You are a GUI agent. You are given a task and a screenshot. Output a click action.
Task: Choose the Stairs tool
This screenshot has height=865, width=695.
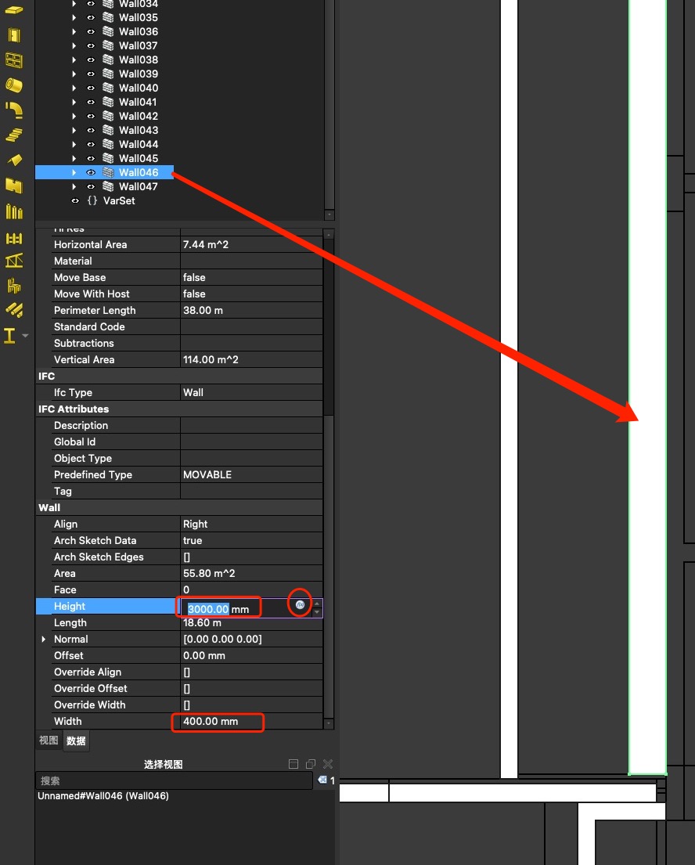pos(14,135)
